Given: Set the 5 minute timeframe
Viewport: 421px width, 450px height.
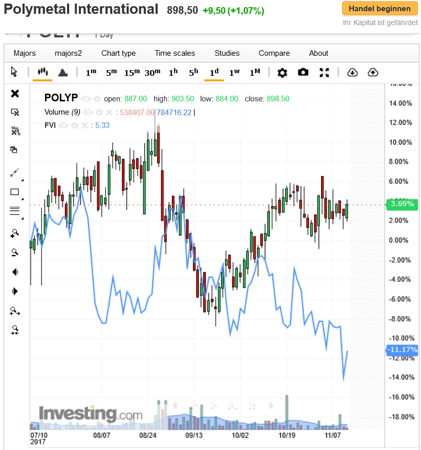Looking at the screenshot, I should coord(112,72).
